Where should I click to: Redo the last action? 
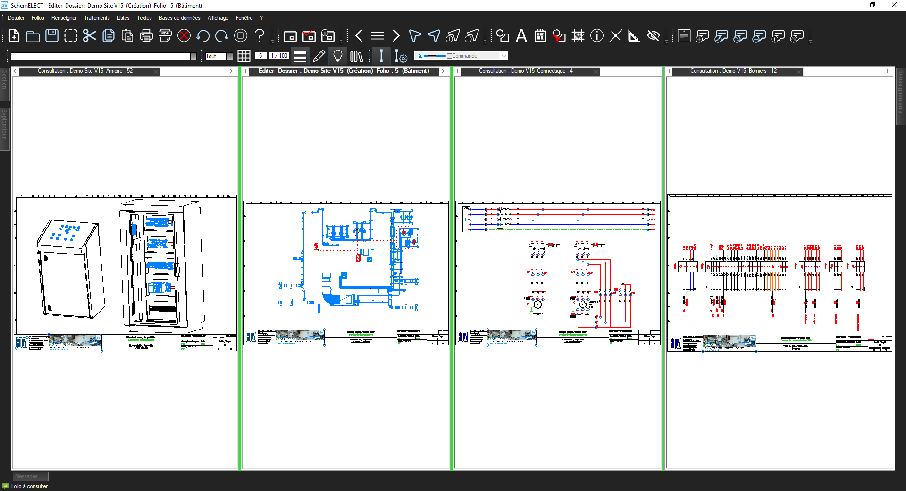(222, 36)
